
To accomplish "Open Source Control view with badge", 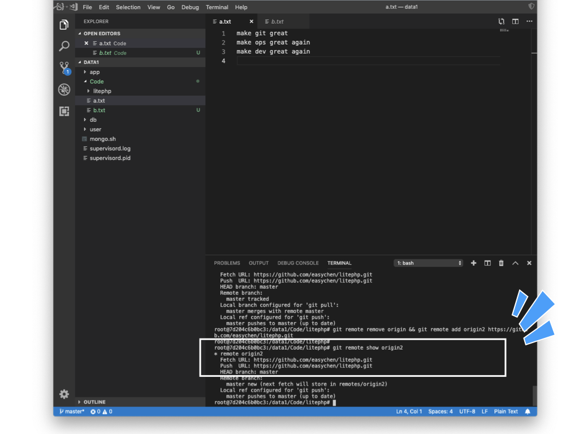I will pos(64,68).
